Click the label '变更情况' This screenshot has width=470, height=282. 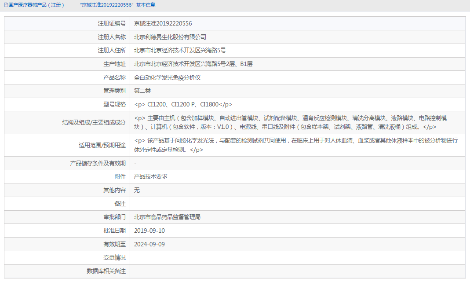114,257
